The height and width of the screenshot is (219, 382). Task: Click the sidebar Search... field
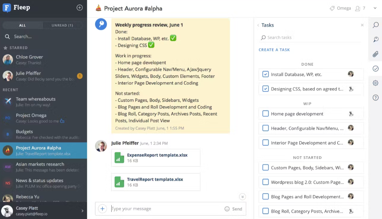(x=43, y=36)
